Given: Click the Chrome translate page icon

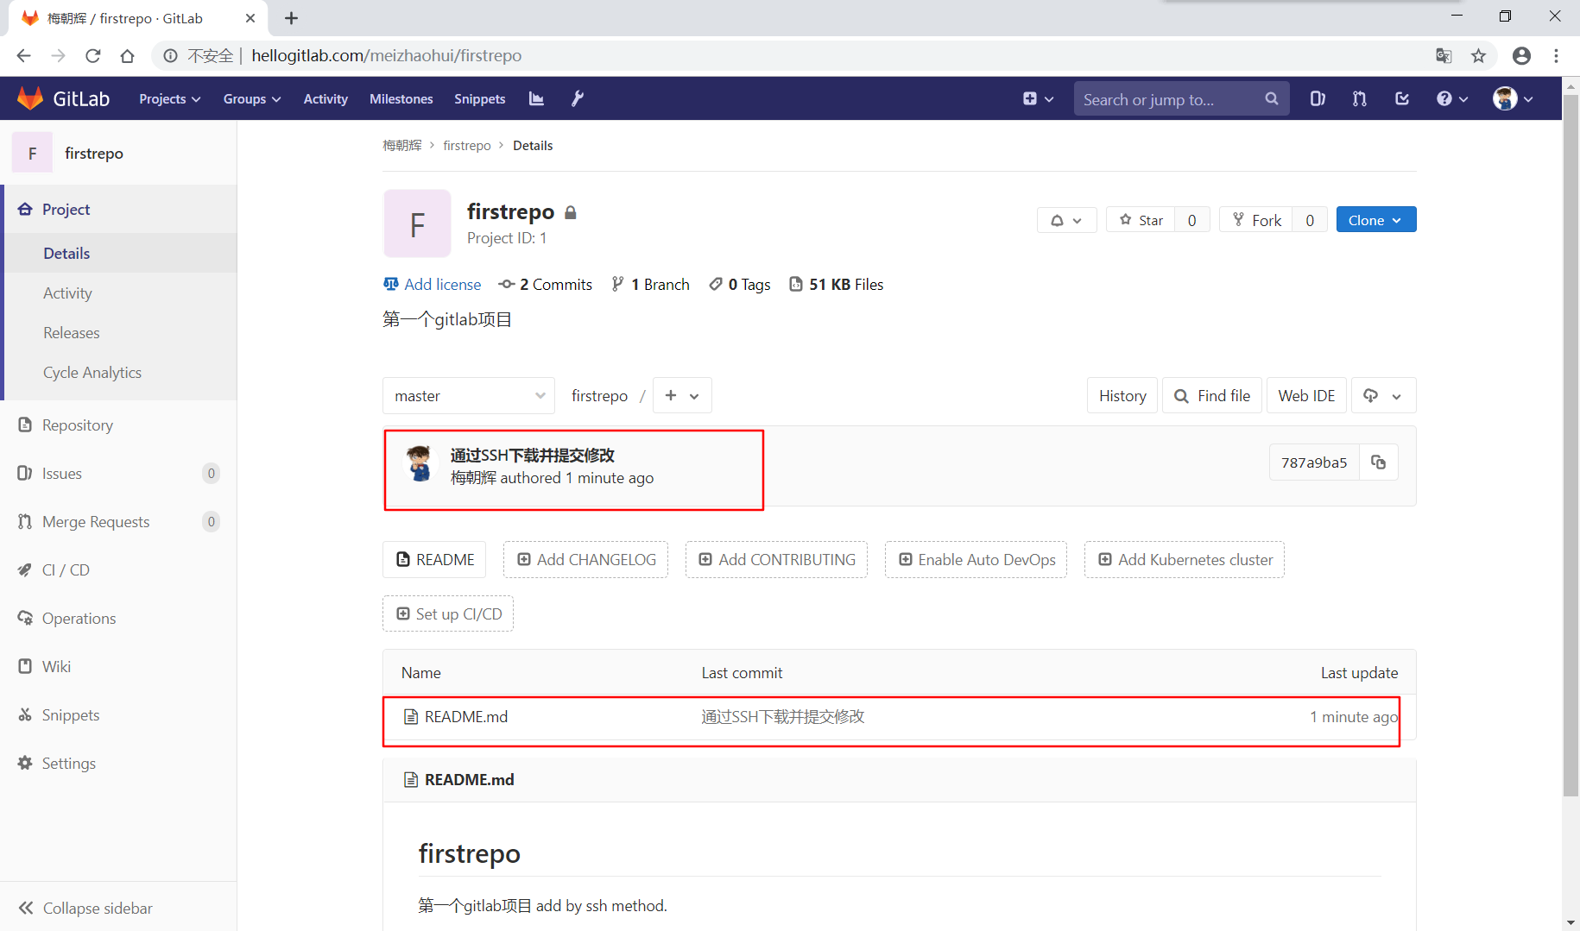Looking at the screenshot, I should pyautogui.click(x=1444, y=55).
